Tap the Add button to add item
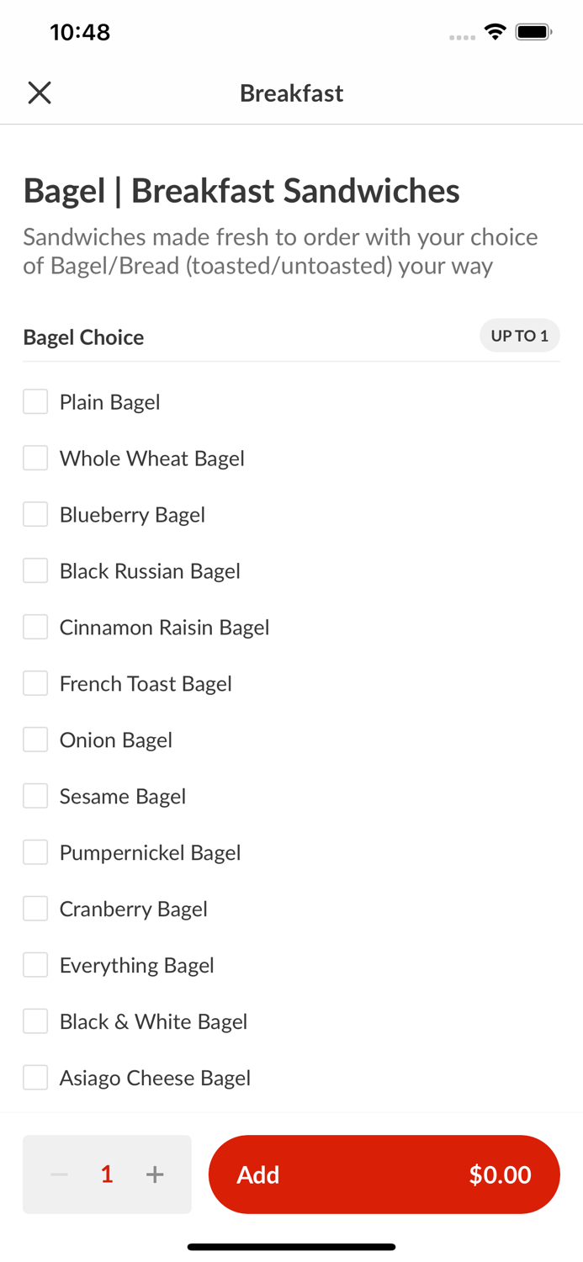Viewport: 583px width, 1262px height. click(x=384, y=1175)
